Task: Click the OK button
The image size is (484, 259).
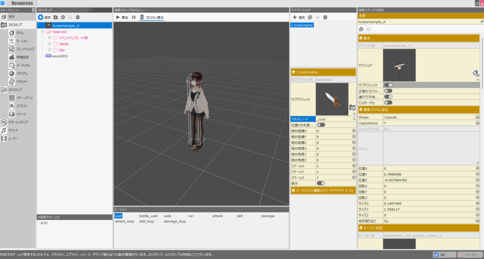Action: [x=444, y=255]
